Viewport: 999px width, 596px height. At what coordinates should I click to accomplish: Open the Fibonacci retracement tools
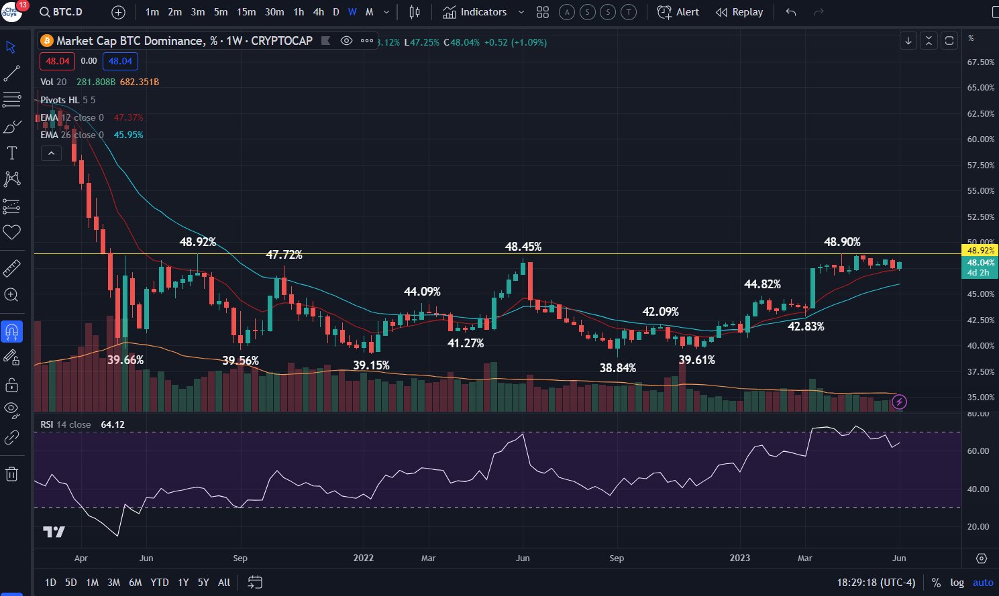11,100
